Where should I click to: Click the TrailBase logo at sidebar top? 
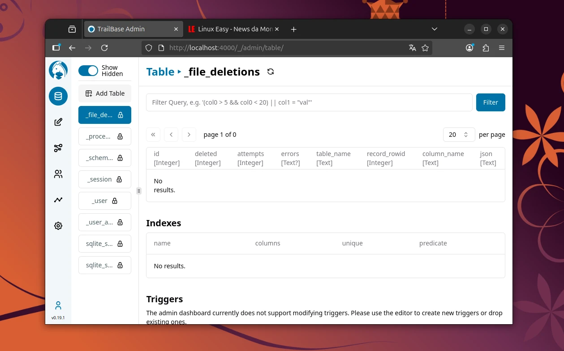[58, 70]
